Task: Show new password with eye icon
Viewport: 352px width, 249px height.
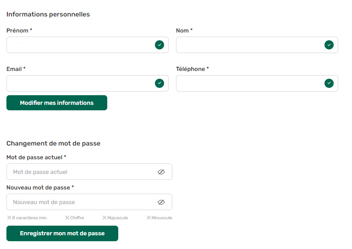Action: tap(161, 202)
